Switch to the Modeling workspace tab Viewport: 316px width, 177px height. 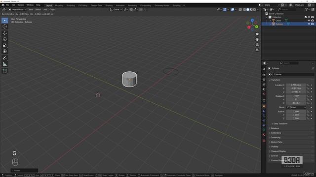tap(59, 5)
